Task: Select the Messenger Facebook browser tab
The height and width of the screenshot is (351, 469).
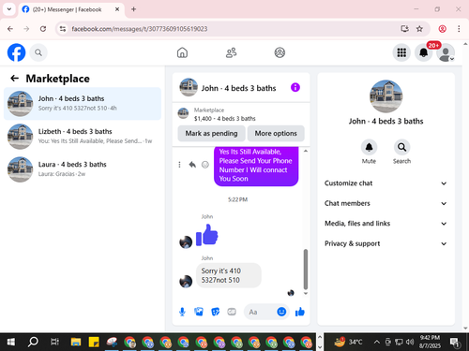Action: [71, 9]
